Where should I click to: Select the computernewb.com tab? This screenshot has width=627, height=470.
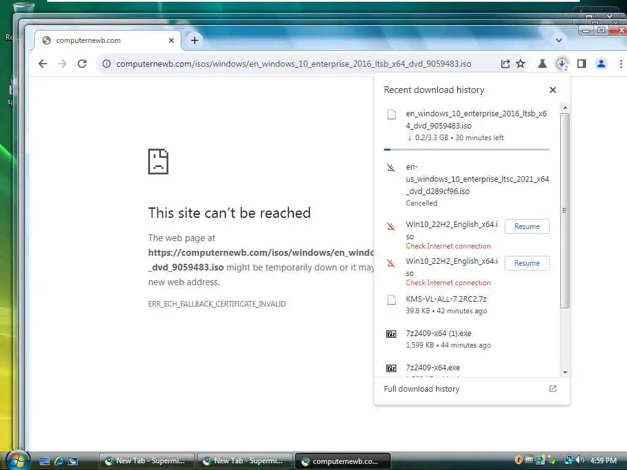tap(108, 40)
